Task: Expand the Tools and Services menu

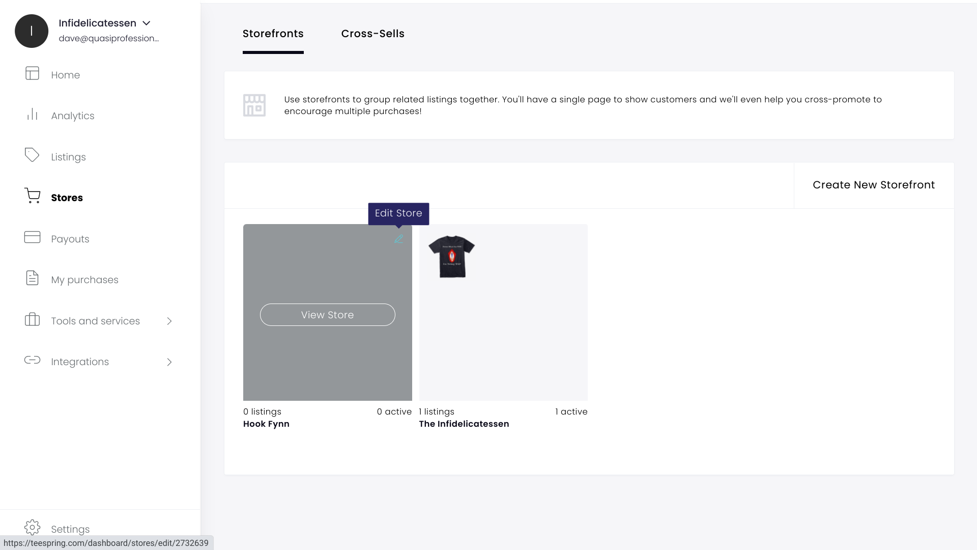Action: coord(170,321)
